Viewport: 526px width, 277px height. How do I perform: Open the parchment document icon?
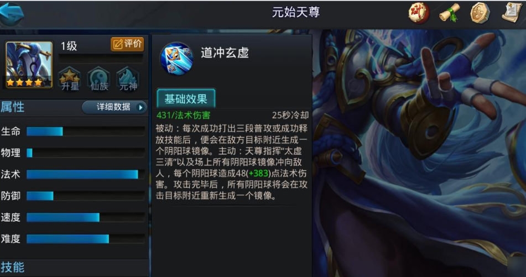(512, 13)
